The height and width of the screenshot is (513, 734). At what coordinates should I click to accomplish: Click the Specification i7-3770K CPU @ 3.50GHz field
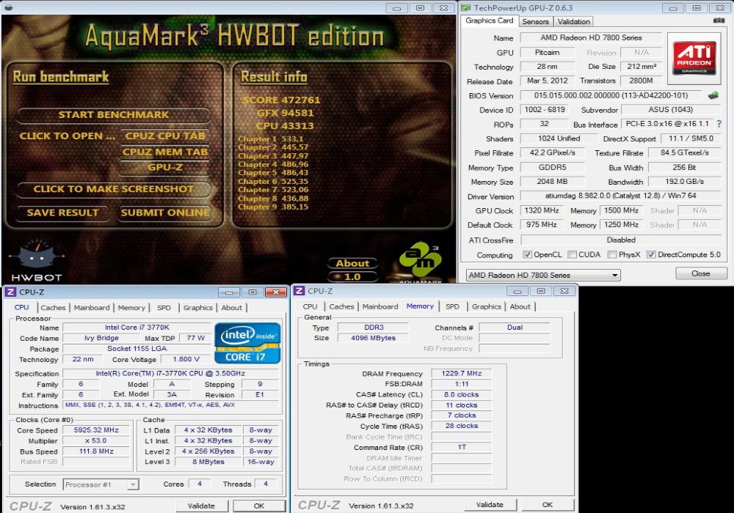pos(170,373)
